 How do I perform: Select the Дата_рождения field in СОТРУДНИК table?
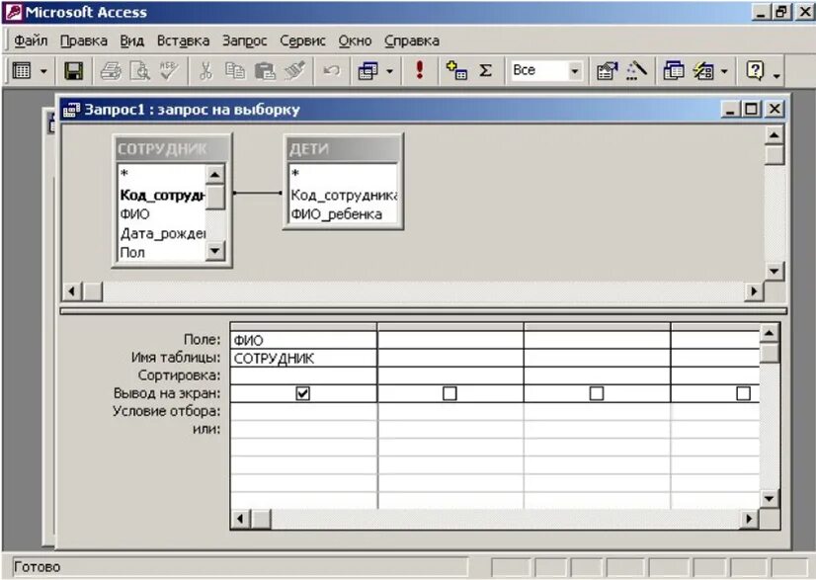162,234
